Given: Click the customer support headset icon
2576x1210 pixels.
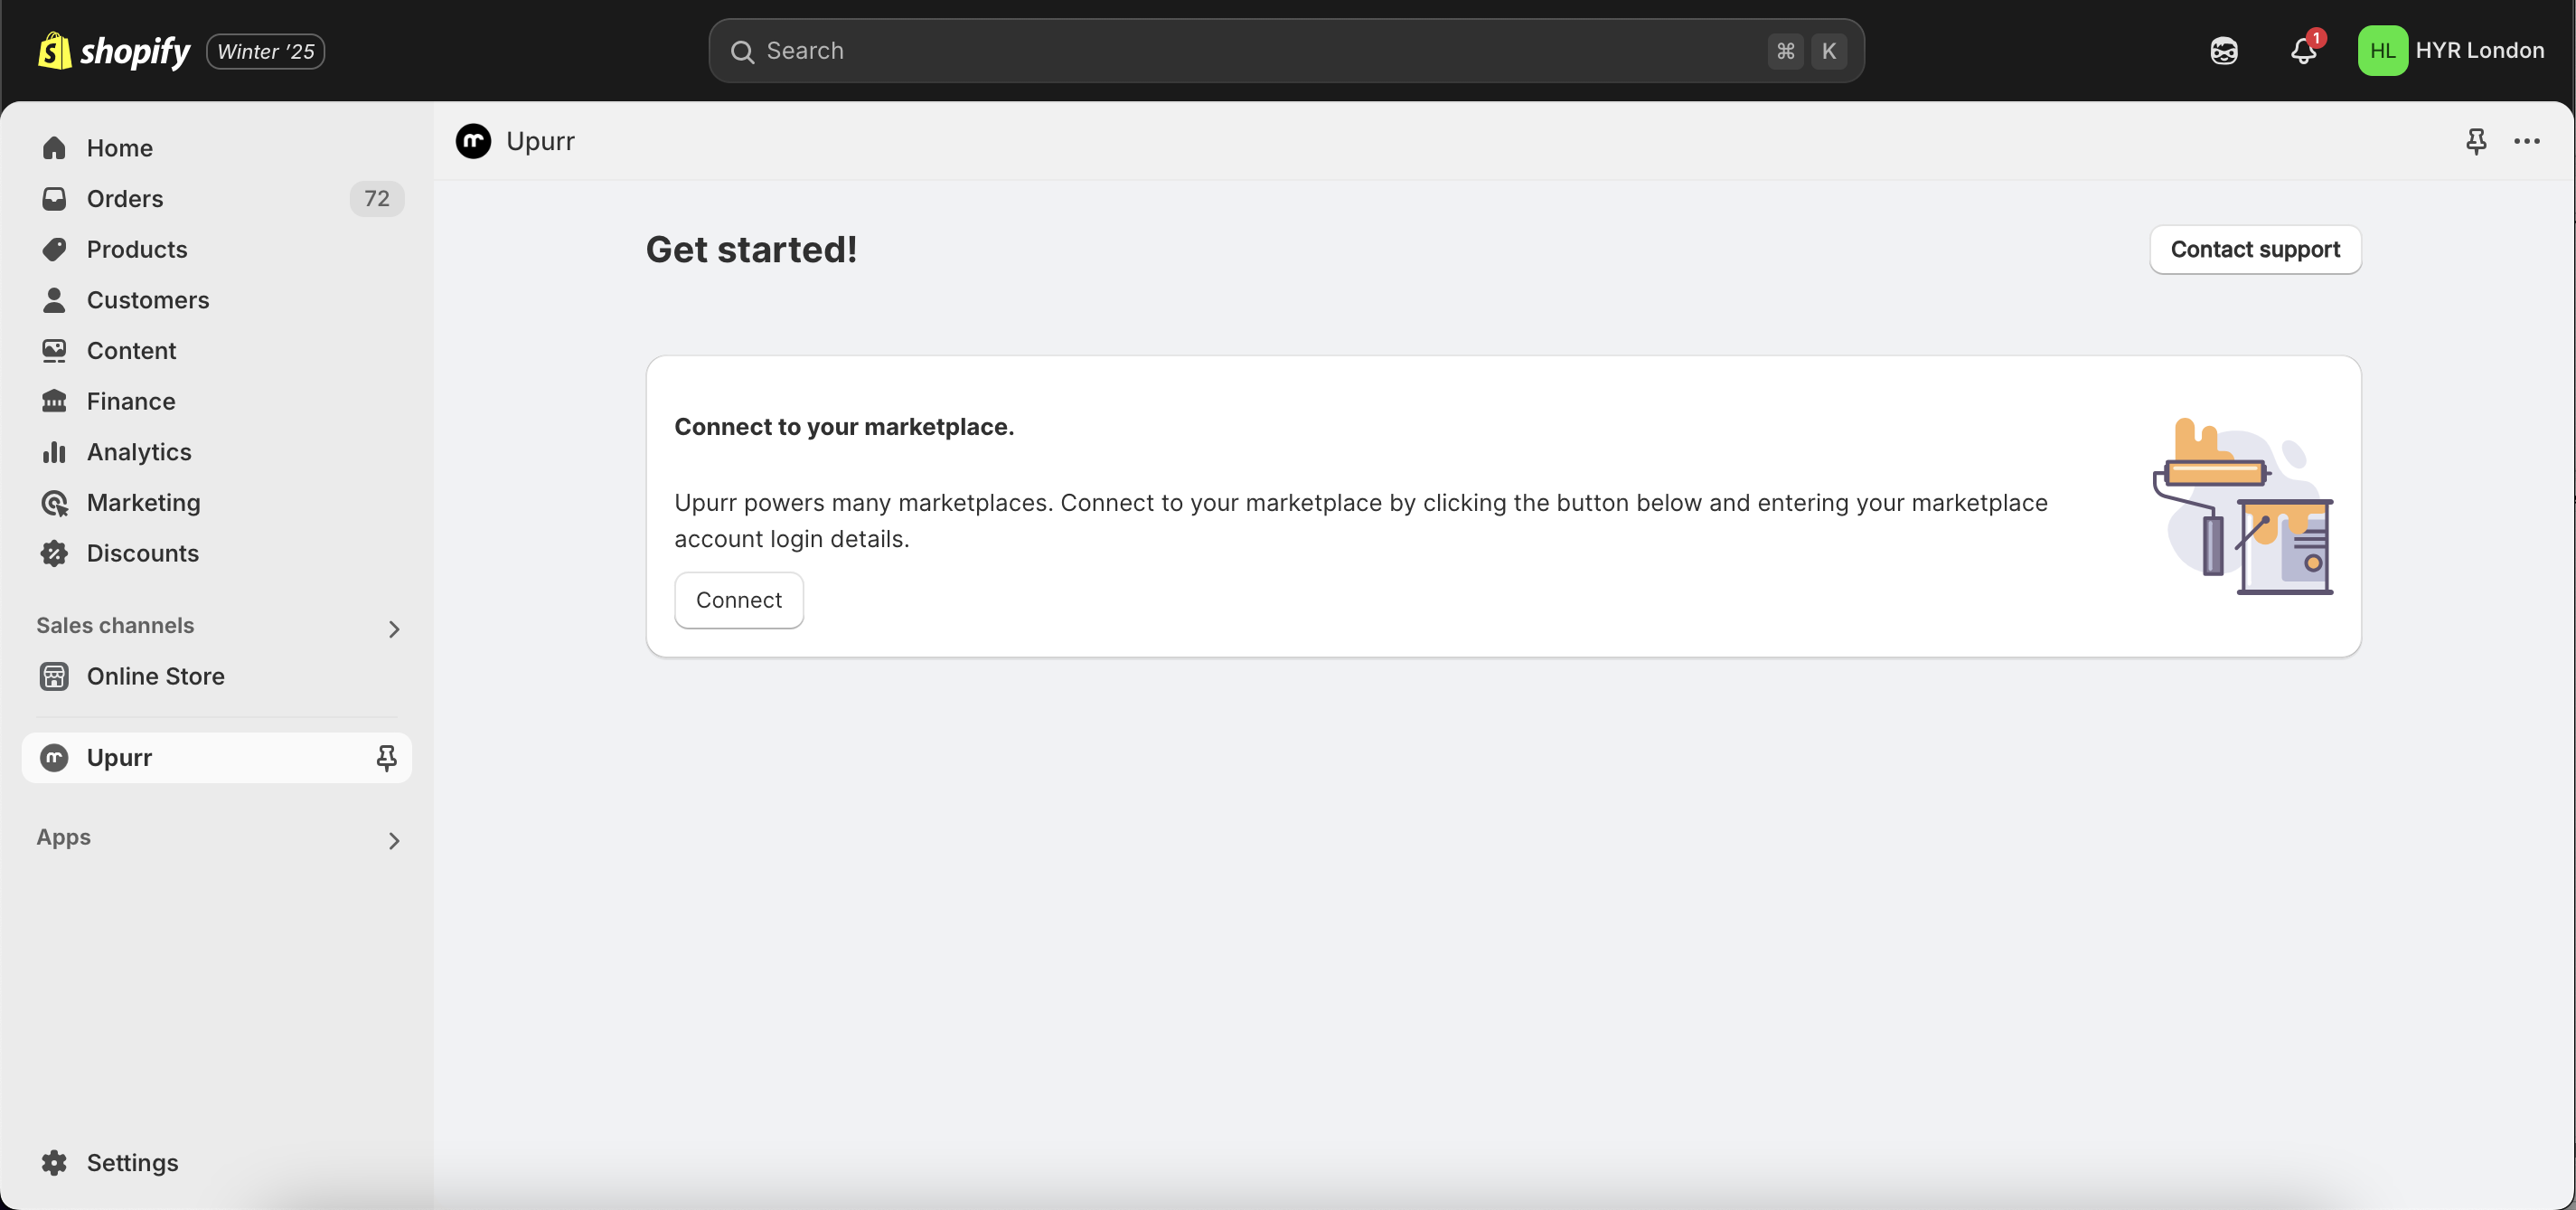Looking at the screenshot, I should point(2224,50).
